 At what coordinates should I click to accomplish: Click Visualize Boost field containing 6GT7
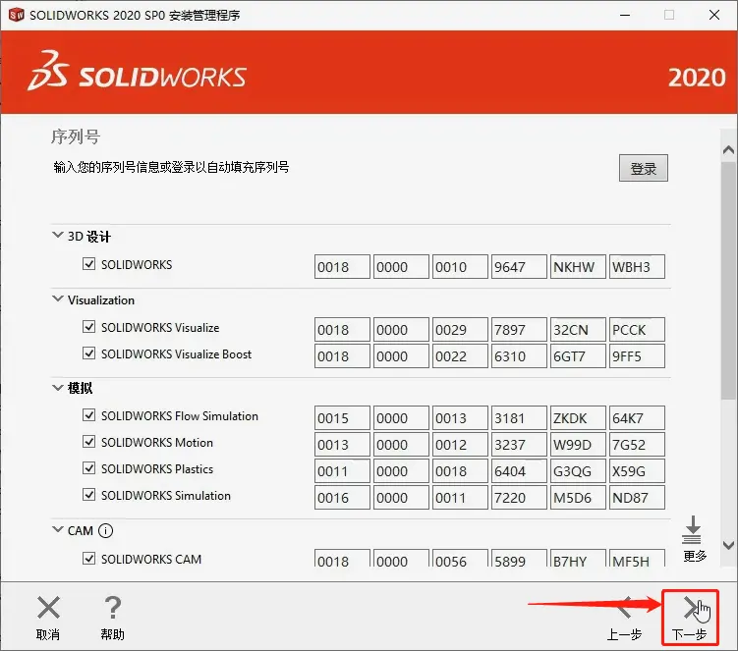click(x=578, y=356)
